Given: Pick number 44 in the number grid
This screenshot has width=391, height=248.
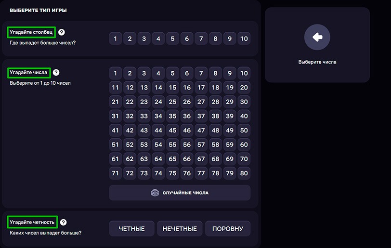Looking at the screenshot, I should click(158, 131).
